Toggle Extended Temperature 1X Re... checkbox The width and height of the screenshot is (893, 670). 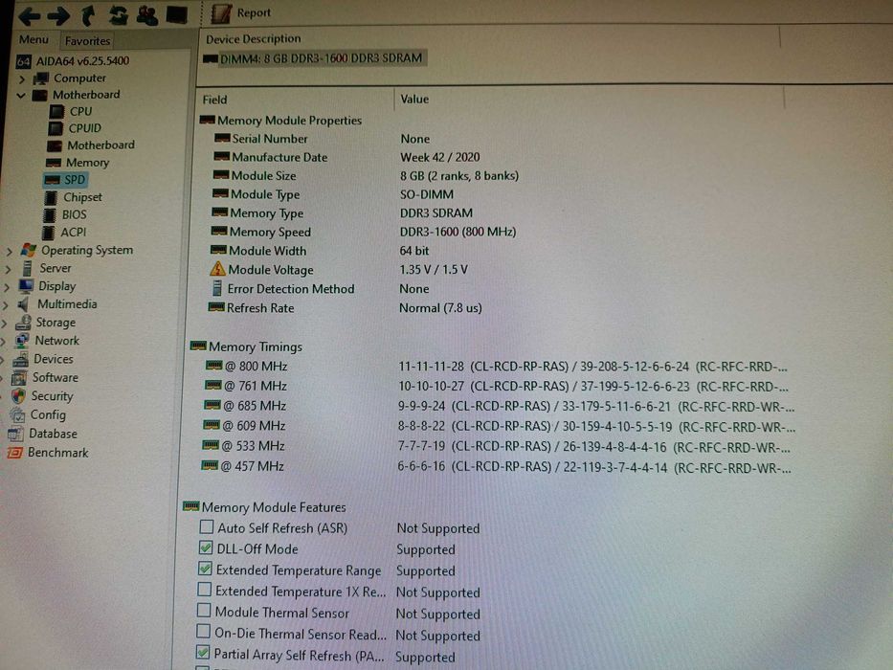point(205,589)
